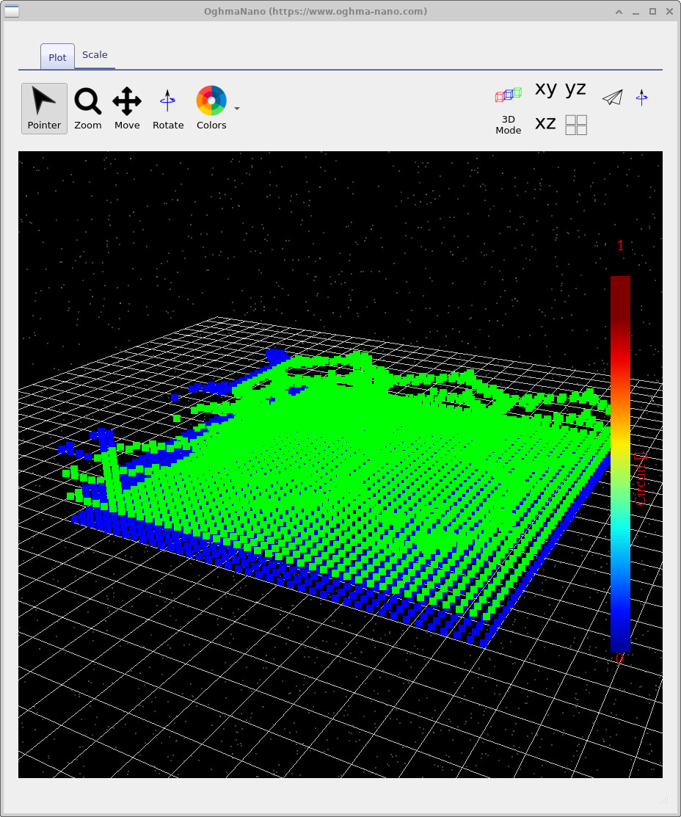Click the 3D Mode cubes icon
Screen dimensions: 681x817
(x=508, y=95)
